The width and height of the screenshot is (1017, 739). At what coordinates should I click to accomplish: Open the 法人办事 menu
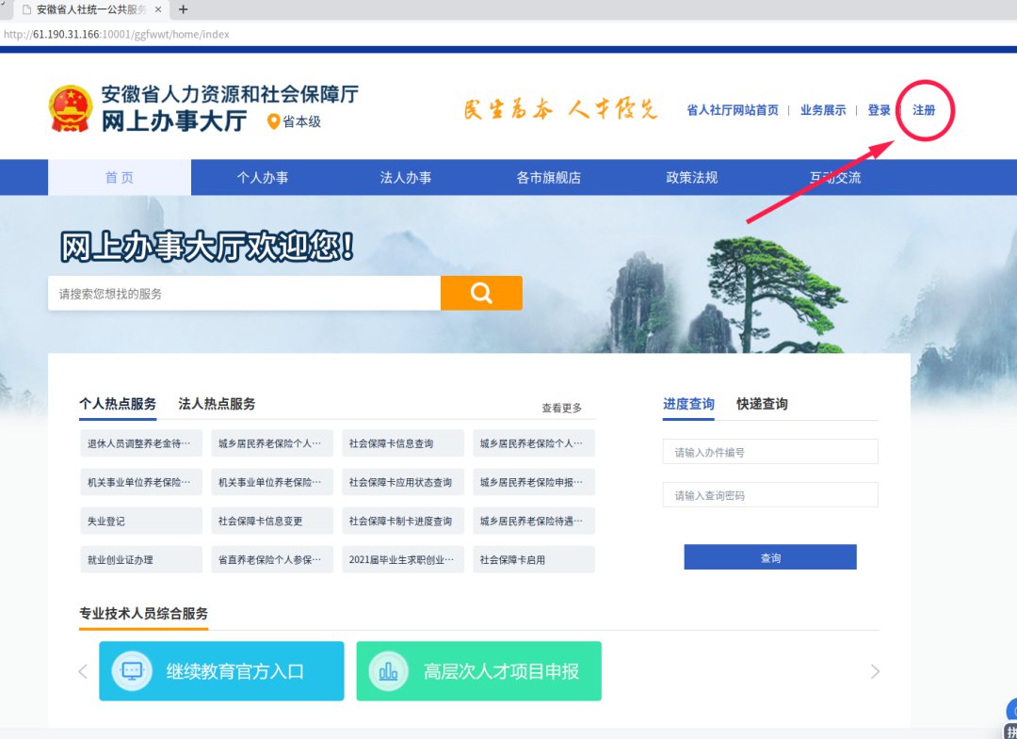(406, 177)
